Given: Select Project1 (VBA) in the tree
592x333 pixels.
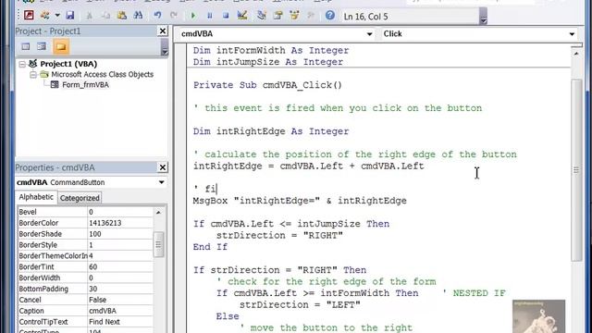Looking at the screenshot, I should [x=68, y=64].
